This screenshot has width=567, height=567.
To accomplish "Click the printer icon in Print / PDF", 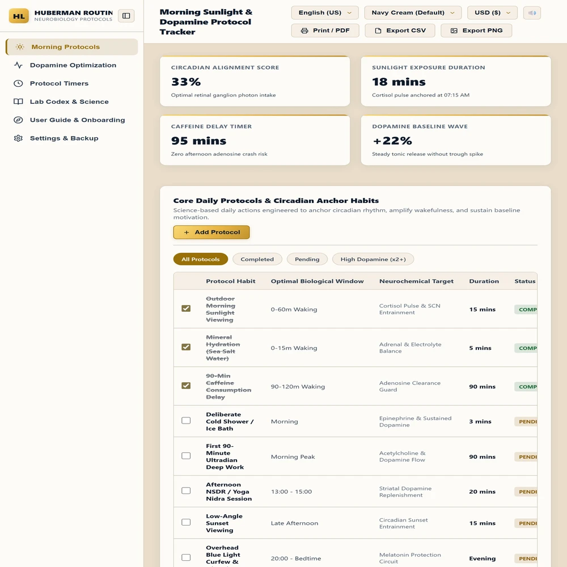I will point(304,31).
